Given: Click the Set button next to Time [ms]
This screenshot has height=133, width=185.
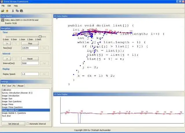Looking at the screenshot, I should (x=44, y=48).
